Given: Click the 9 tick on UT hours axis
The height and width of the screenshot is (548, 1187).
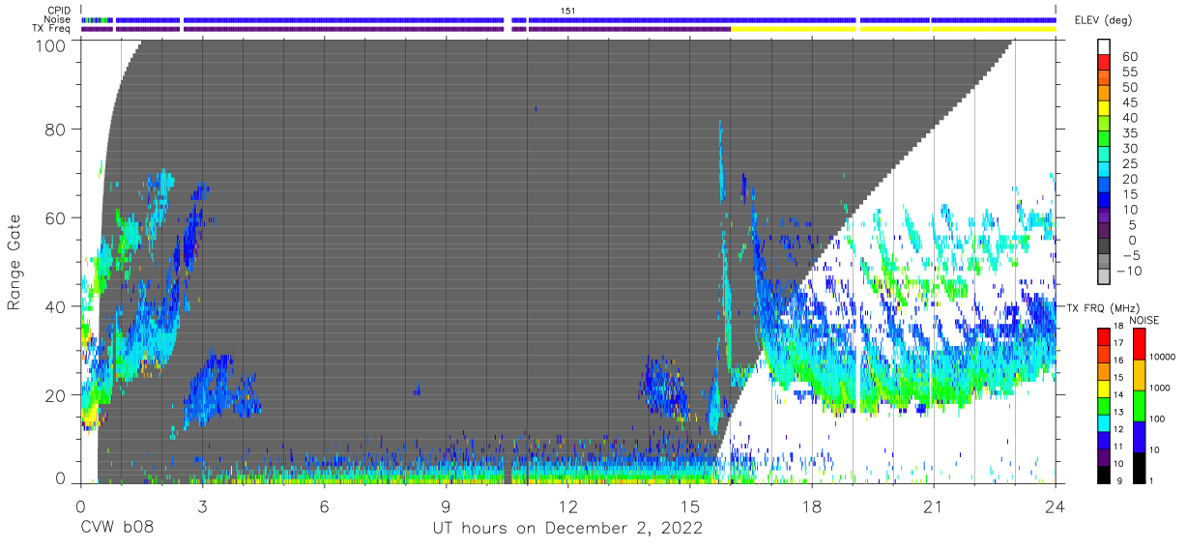Looking at the screenshot, I should tap(446, 505).
